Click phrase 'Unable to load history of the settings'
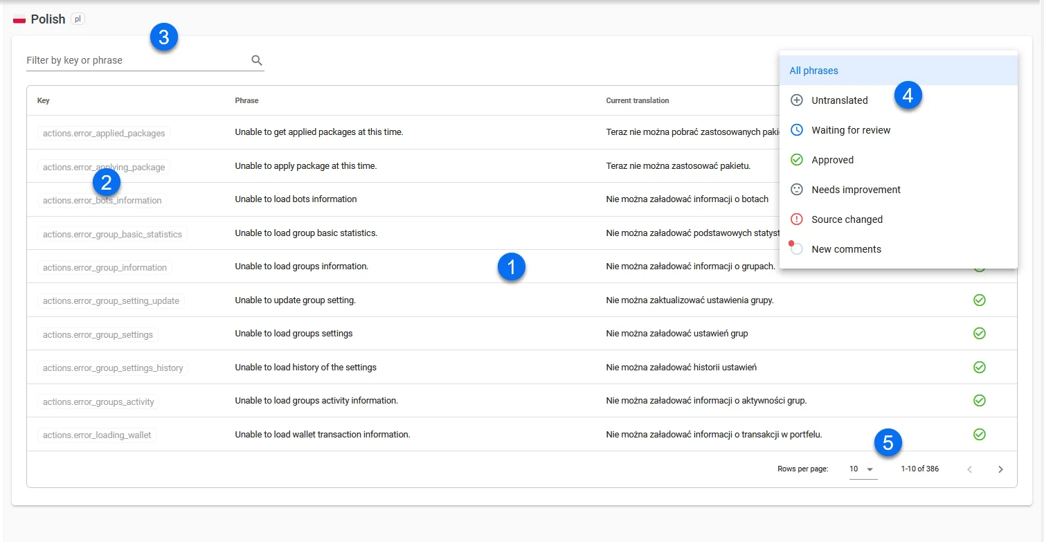This screenshot has height=542, width=1044. (305, 367)
